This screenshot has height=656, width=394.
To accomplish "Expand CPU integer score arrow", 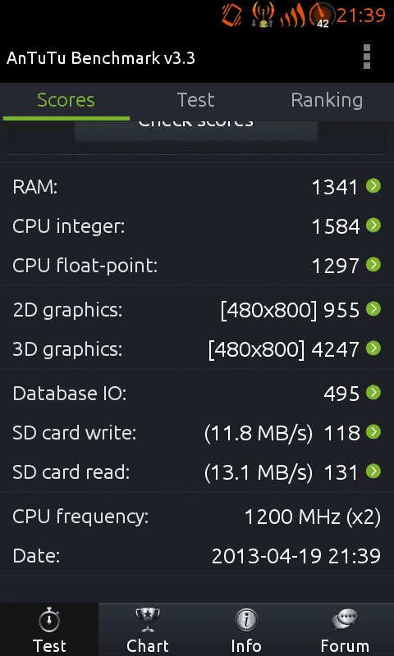I will [373, 225].
